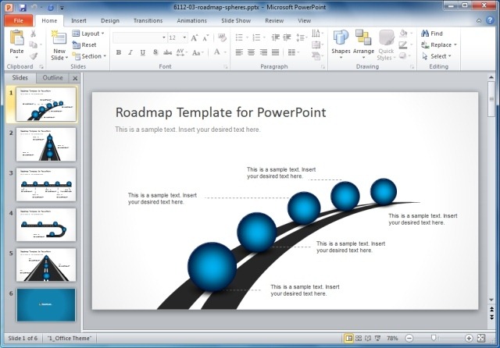The width and height of the screenshot is (500, 348).
Task: Toggle Underline formatting
Action: [142, 52]
